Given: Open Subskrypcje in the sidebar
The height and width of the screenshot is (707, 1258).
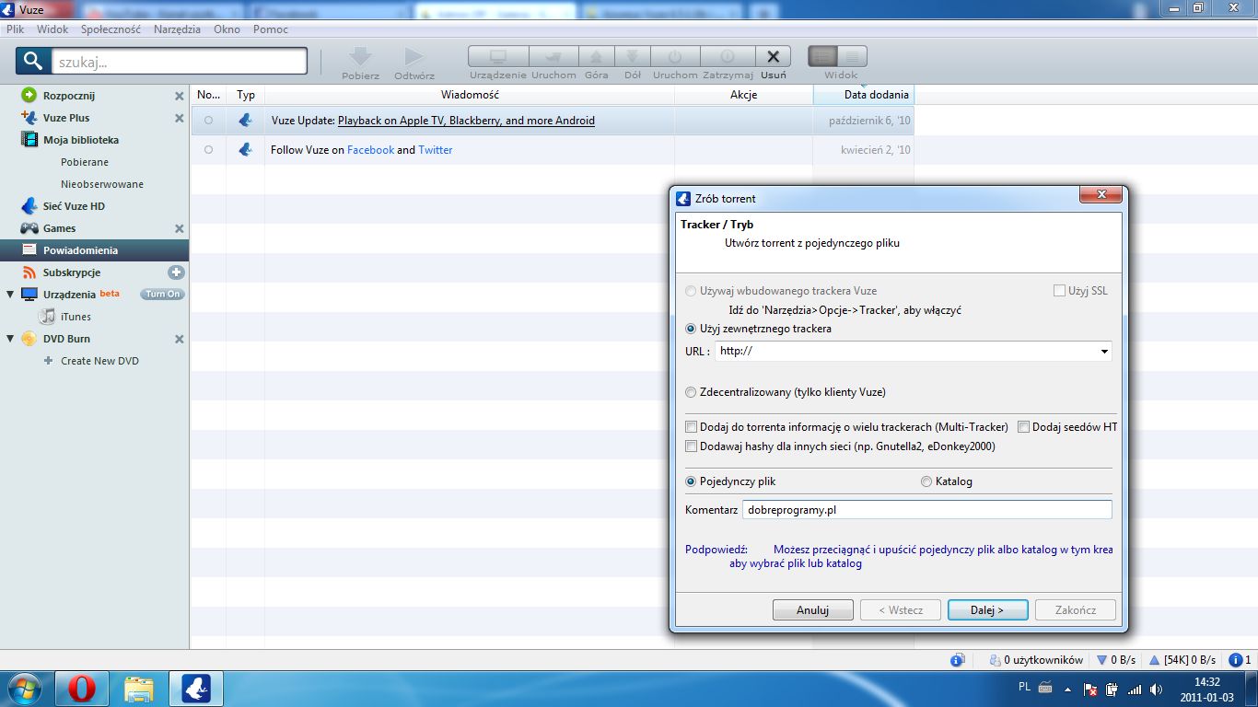Looking at the screenshot, I should pyautogui.click(x=71, y=272).
